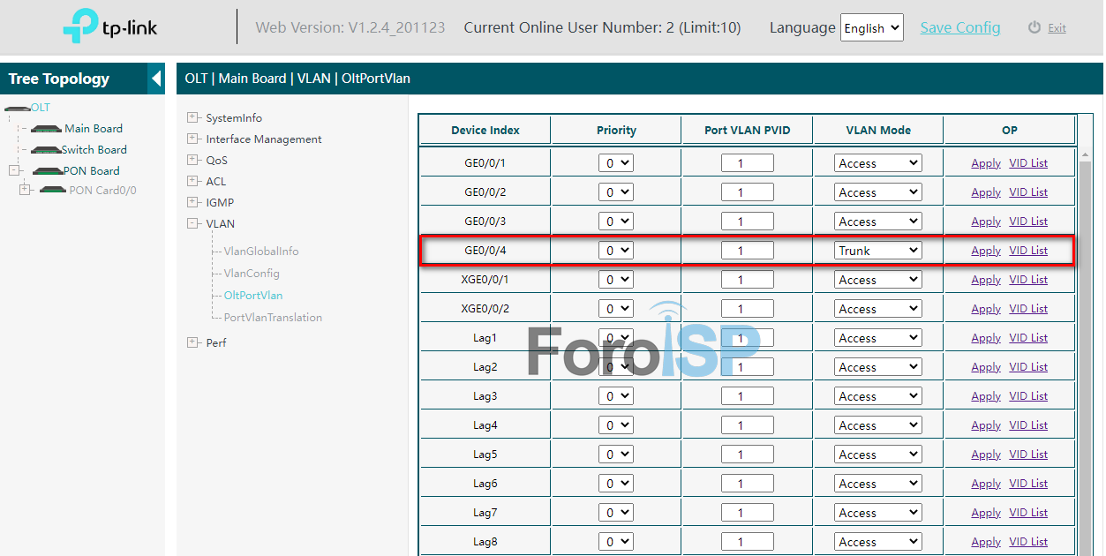
Task: Select the OLT device icon in tree
Action: 17,108
